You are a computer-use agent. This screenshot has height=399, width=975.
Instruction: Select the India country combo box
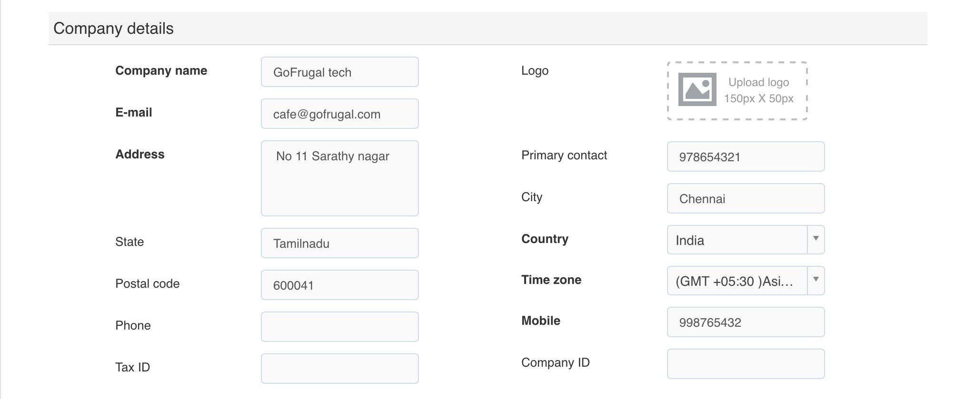[x=737, y=240]
